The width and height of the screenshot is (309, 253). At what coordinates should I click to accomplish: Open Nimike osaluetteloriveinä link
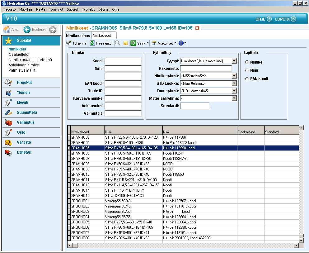(30, 60)
